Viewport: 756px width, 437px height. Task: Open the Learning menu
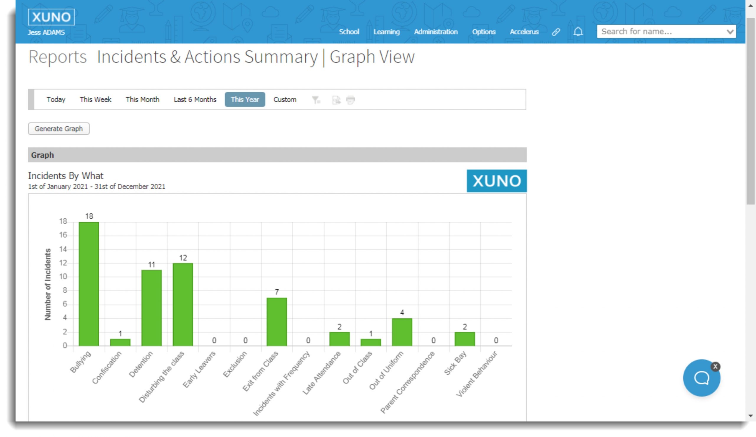386,32
